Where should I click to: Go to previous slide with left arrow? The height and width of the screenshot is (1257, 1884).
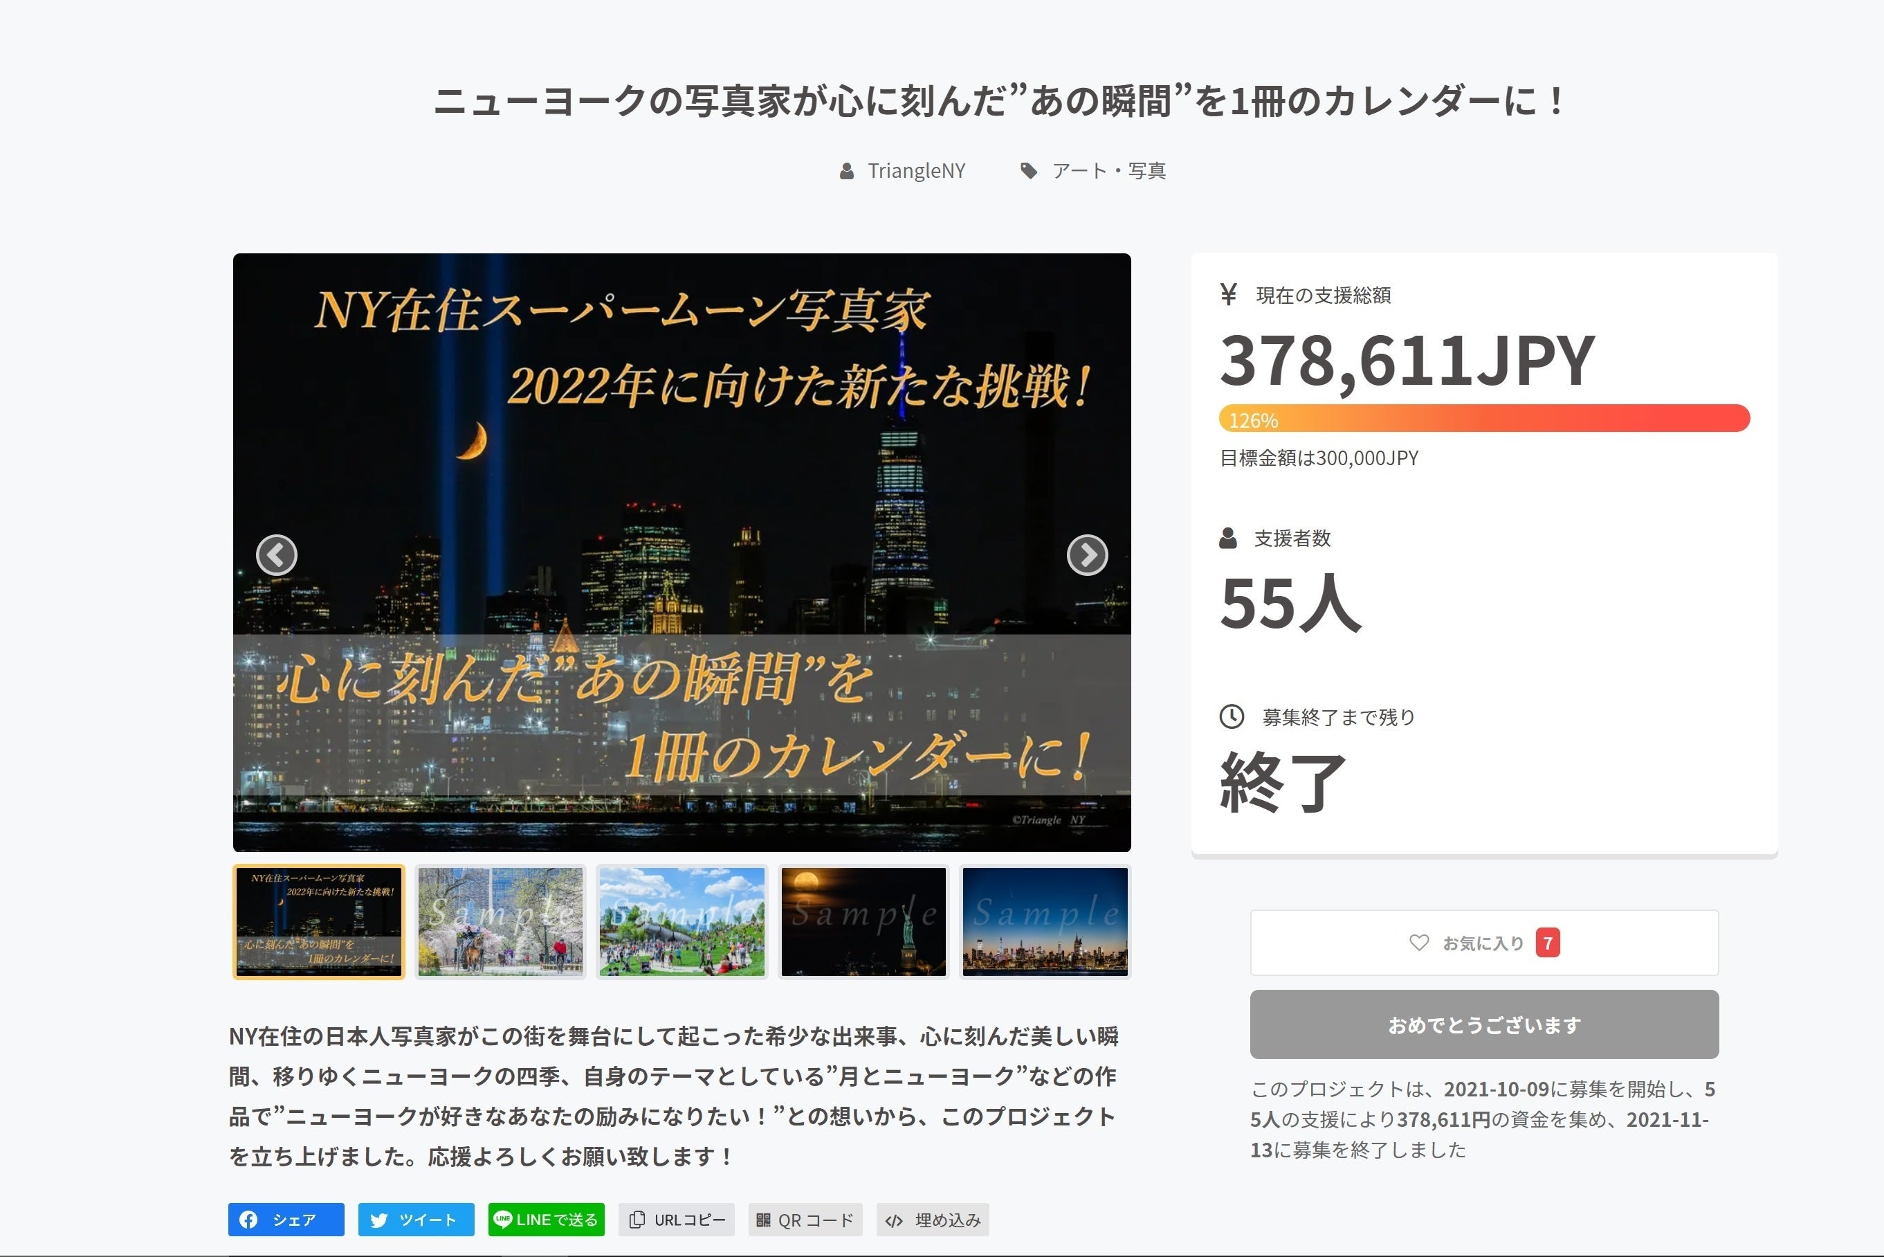(277, 554)
